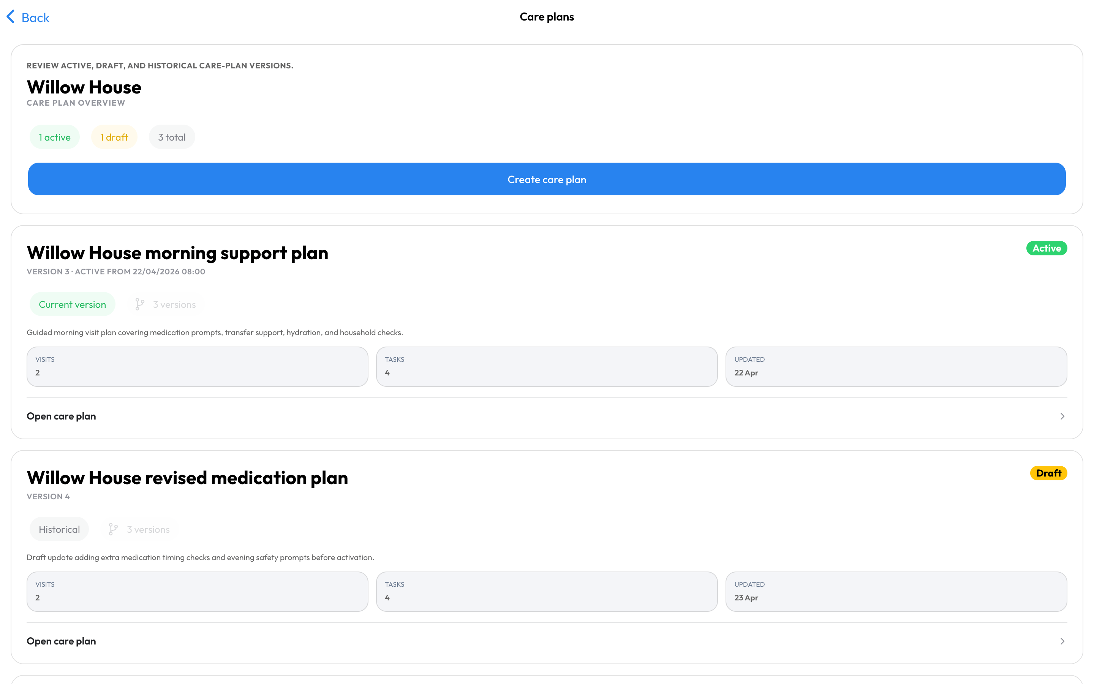This screenshot has width=1094, height=684.
Task: Click the Visits tile on morning support plan
Action: [198, 366]
